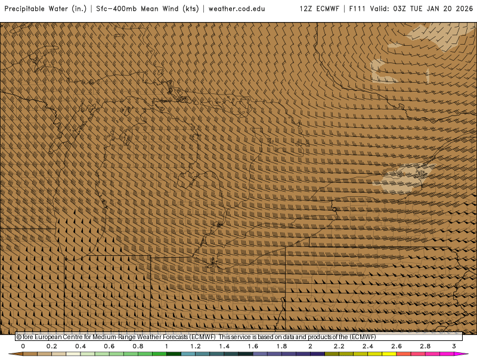The image size is (477, 357).
Task: Click the '1.2' colorbar tick label
Action: pos(196,346)
